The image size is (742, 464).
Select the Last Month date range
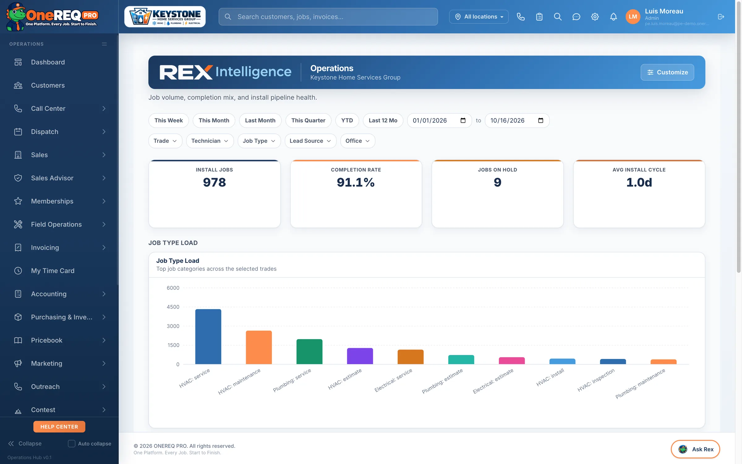pos(260,120)
